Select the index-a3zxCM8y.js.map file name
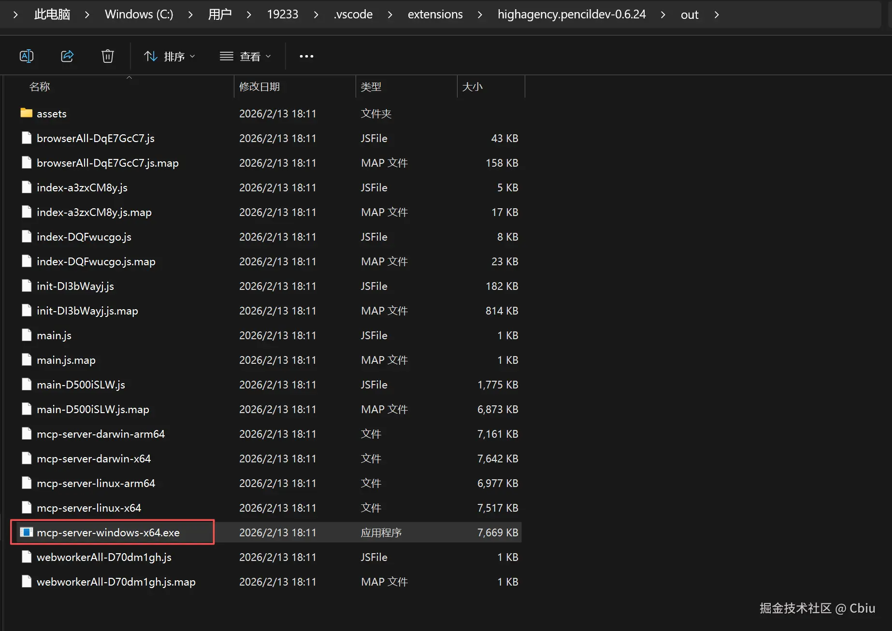Screen dimensions: 892x631 click(94, 212)
